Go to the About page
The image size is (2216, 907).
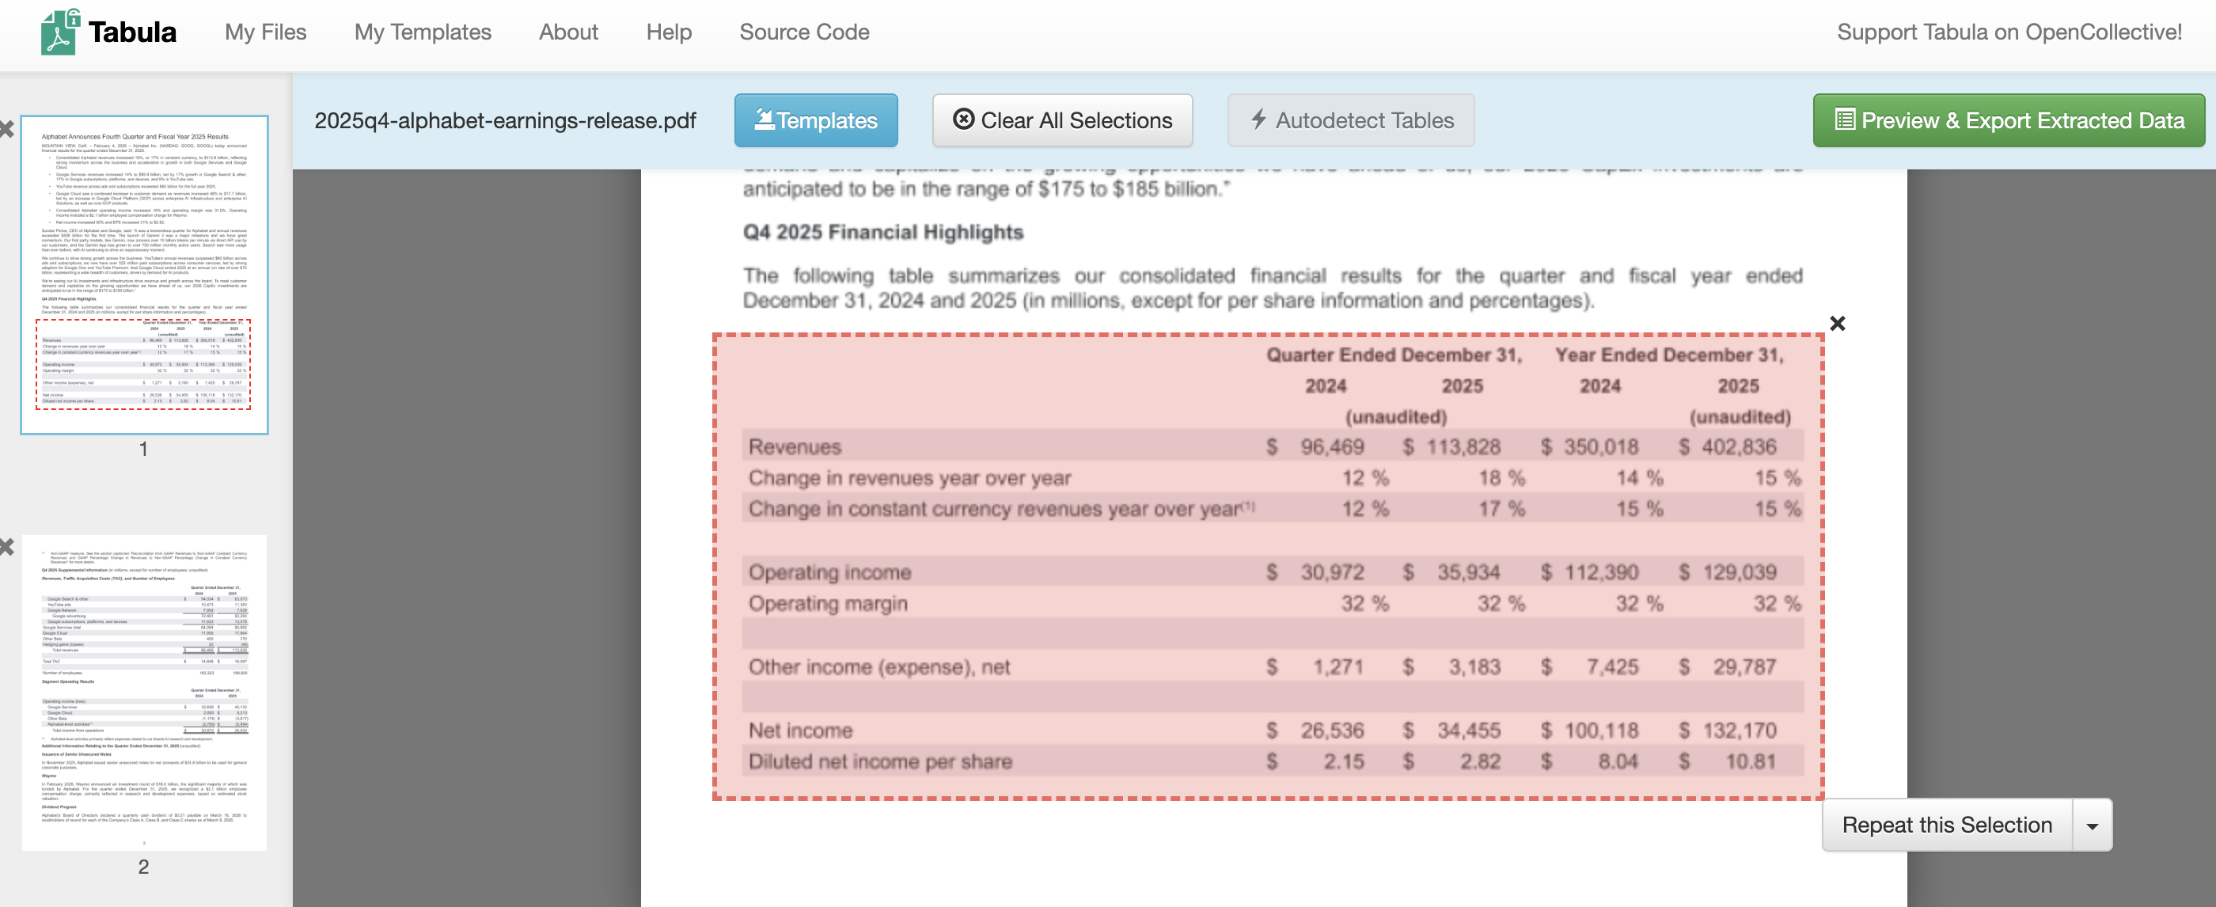click(568, 32)
